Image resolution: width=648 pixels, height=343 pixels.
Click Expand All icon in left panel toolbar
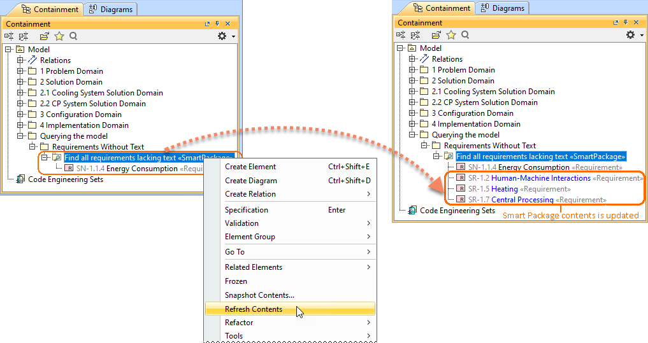24,36
